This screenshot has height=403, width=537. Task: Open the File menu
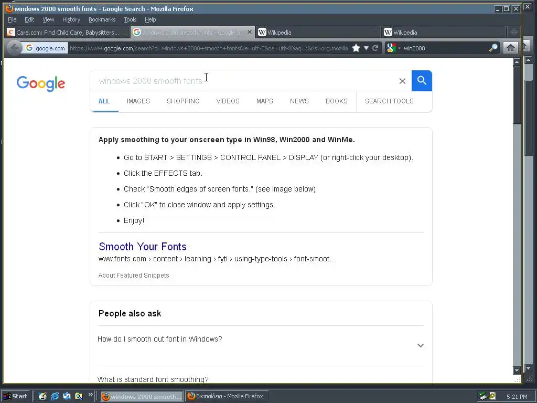coord(12,19)
